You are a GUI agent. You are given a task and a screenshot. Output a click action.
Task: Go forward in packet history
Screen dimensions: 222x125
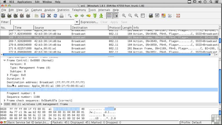click(82, 16)
